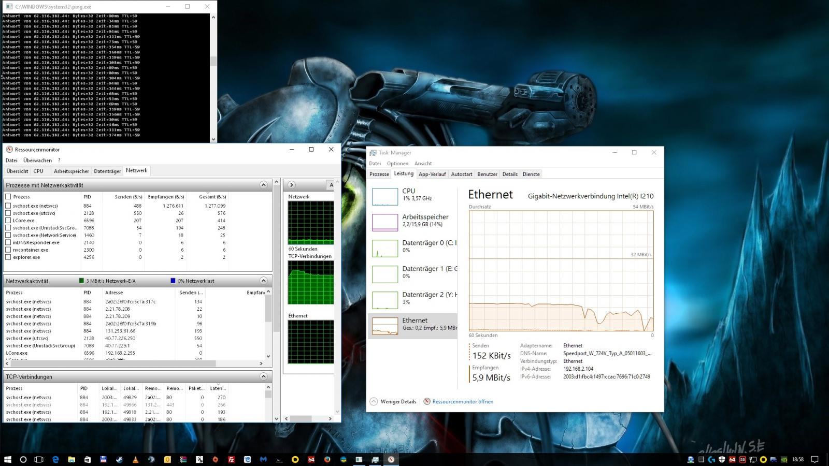Tick checkbox for svchost.exe (UnistackSvcGroup)
Image resolution: width=829 pixels, height=466 pixels.
coord(8,228)
